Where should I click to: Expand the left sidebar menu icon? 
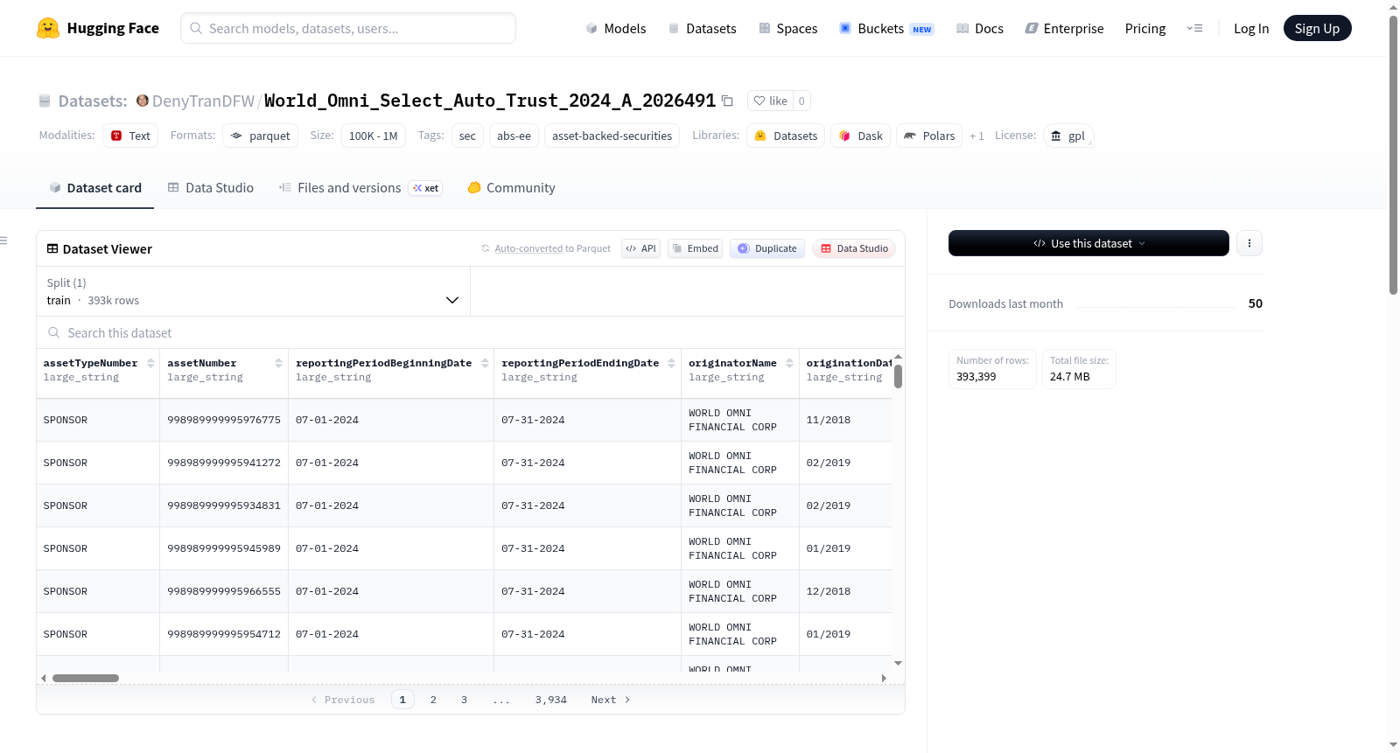coord(4,240)
